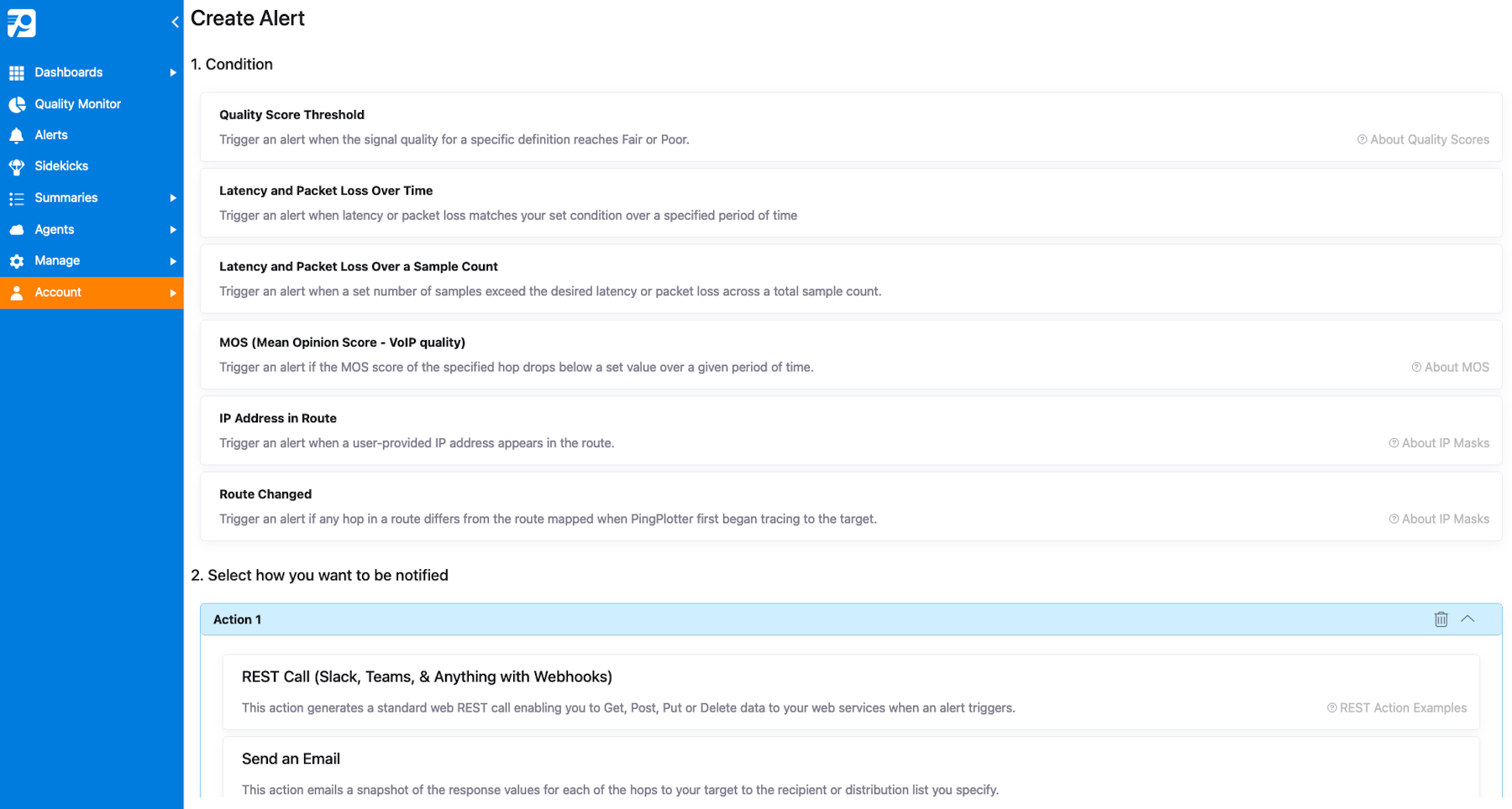Expand the Dashboards submenu arrow
This screenshot has width=1512, height=809.
[172, 73]
